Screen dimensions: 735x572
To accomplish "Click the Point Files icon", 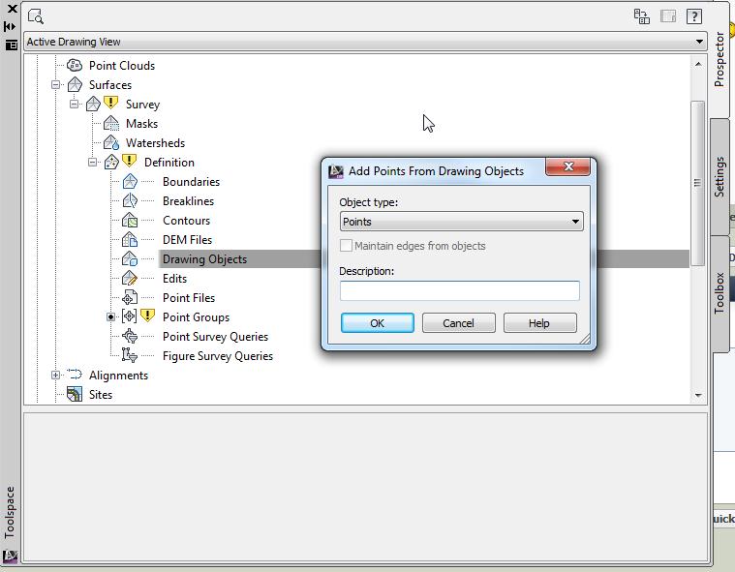I will click(130, 297).
